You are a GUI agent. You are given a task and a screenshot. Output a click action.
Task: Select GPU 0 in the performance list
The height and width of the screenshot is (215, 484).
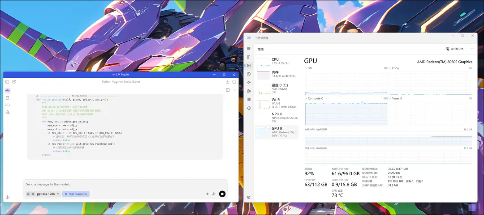click(277, 132)
